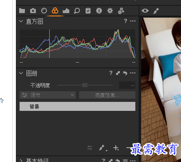Open help for the 直方图 panel
The height and width of the screenshot is (162, 181).
pos(126,21)
